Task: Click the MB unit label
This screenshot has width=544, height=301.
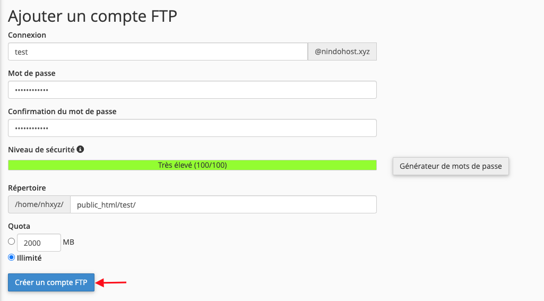Action: tap(68, 242)
